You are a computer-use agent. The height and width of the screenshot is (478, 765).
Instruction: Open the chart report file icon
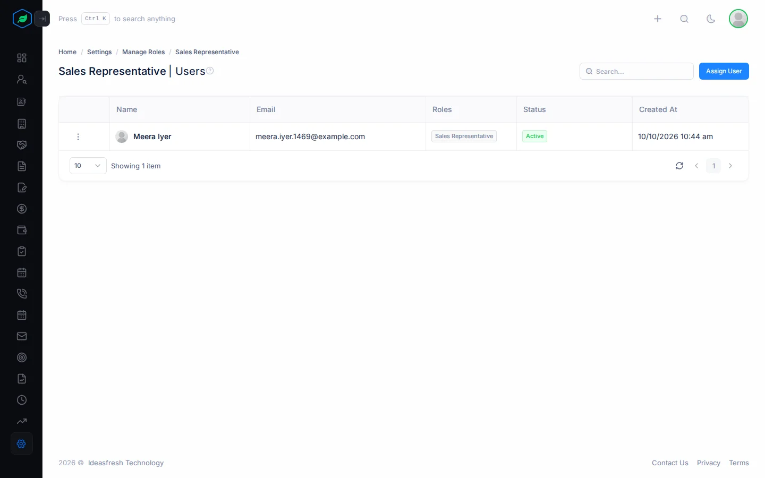click(22, 379)
